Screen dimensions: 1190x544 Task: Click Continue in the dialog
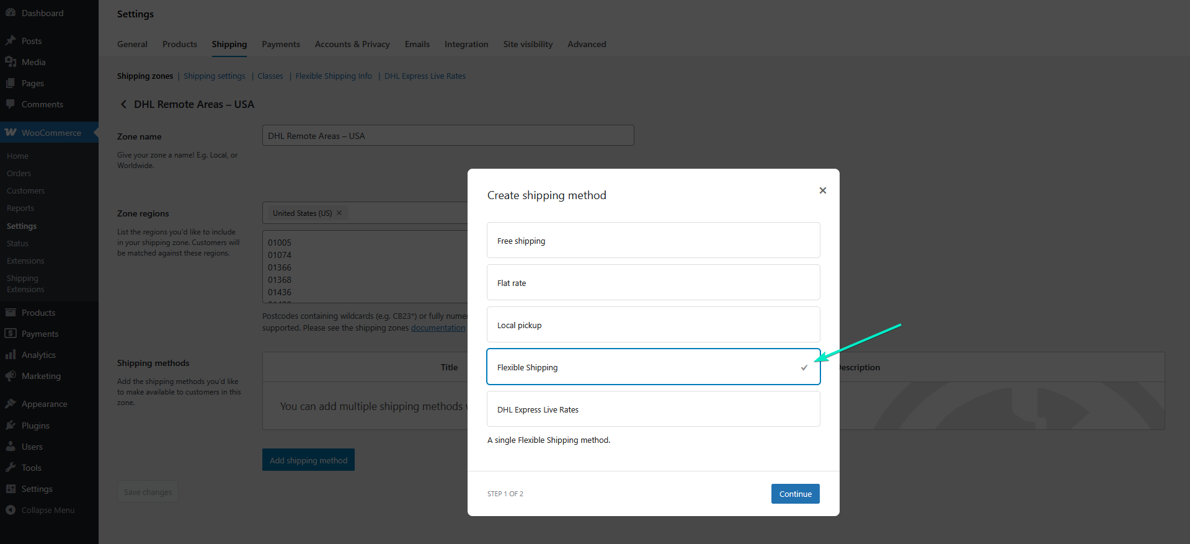pyautogui.click(x=796, y=494)
